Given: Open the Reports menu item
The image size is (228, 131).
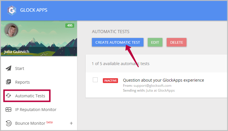Looking at the screenshot, I should pyautogui.click(x=22, y=82).
